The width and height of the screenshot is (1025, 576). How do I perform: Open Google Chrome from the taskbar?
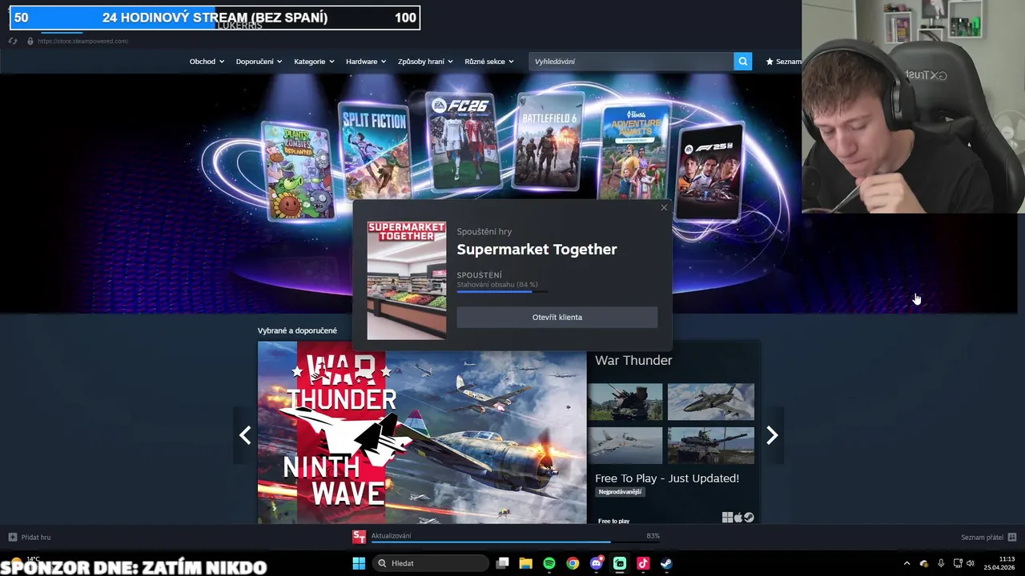click(x=573, y=563)
